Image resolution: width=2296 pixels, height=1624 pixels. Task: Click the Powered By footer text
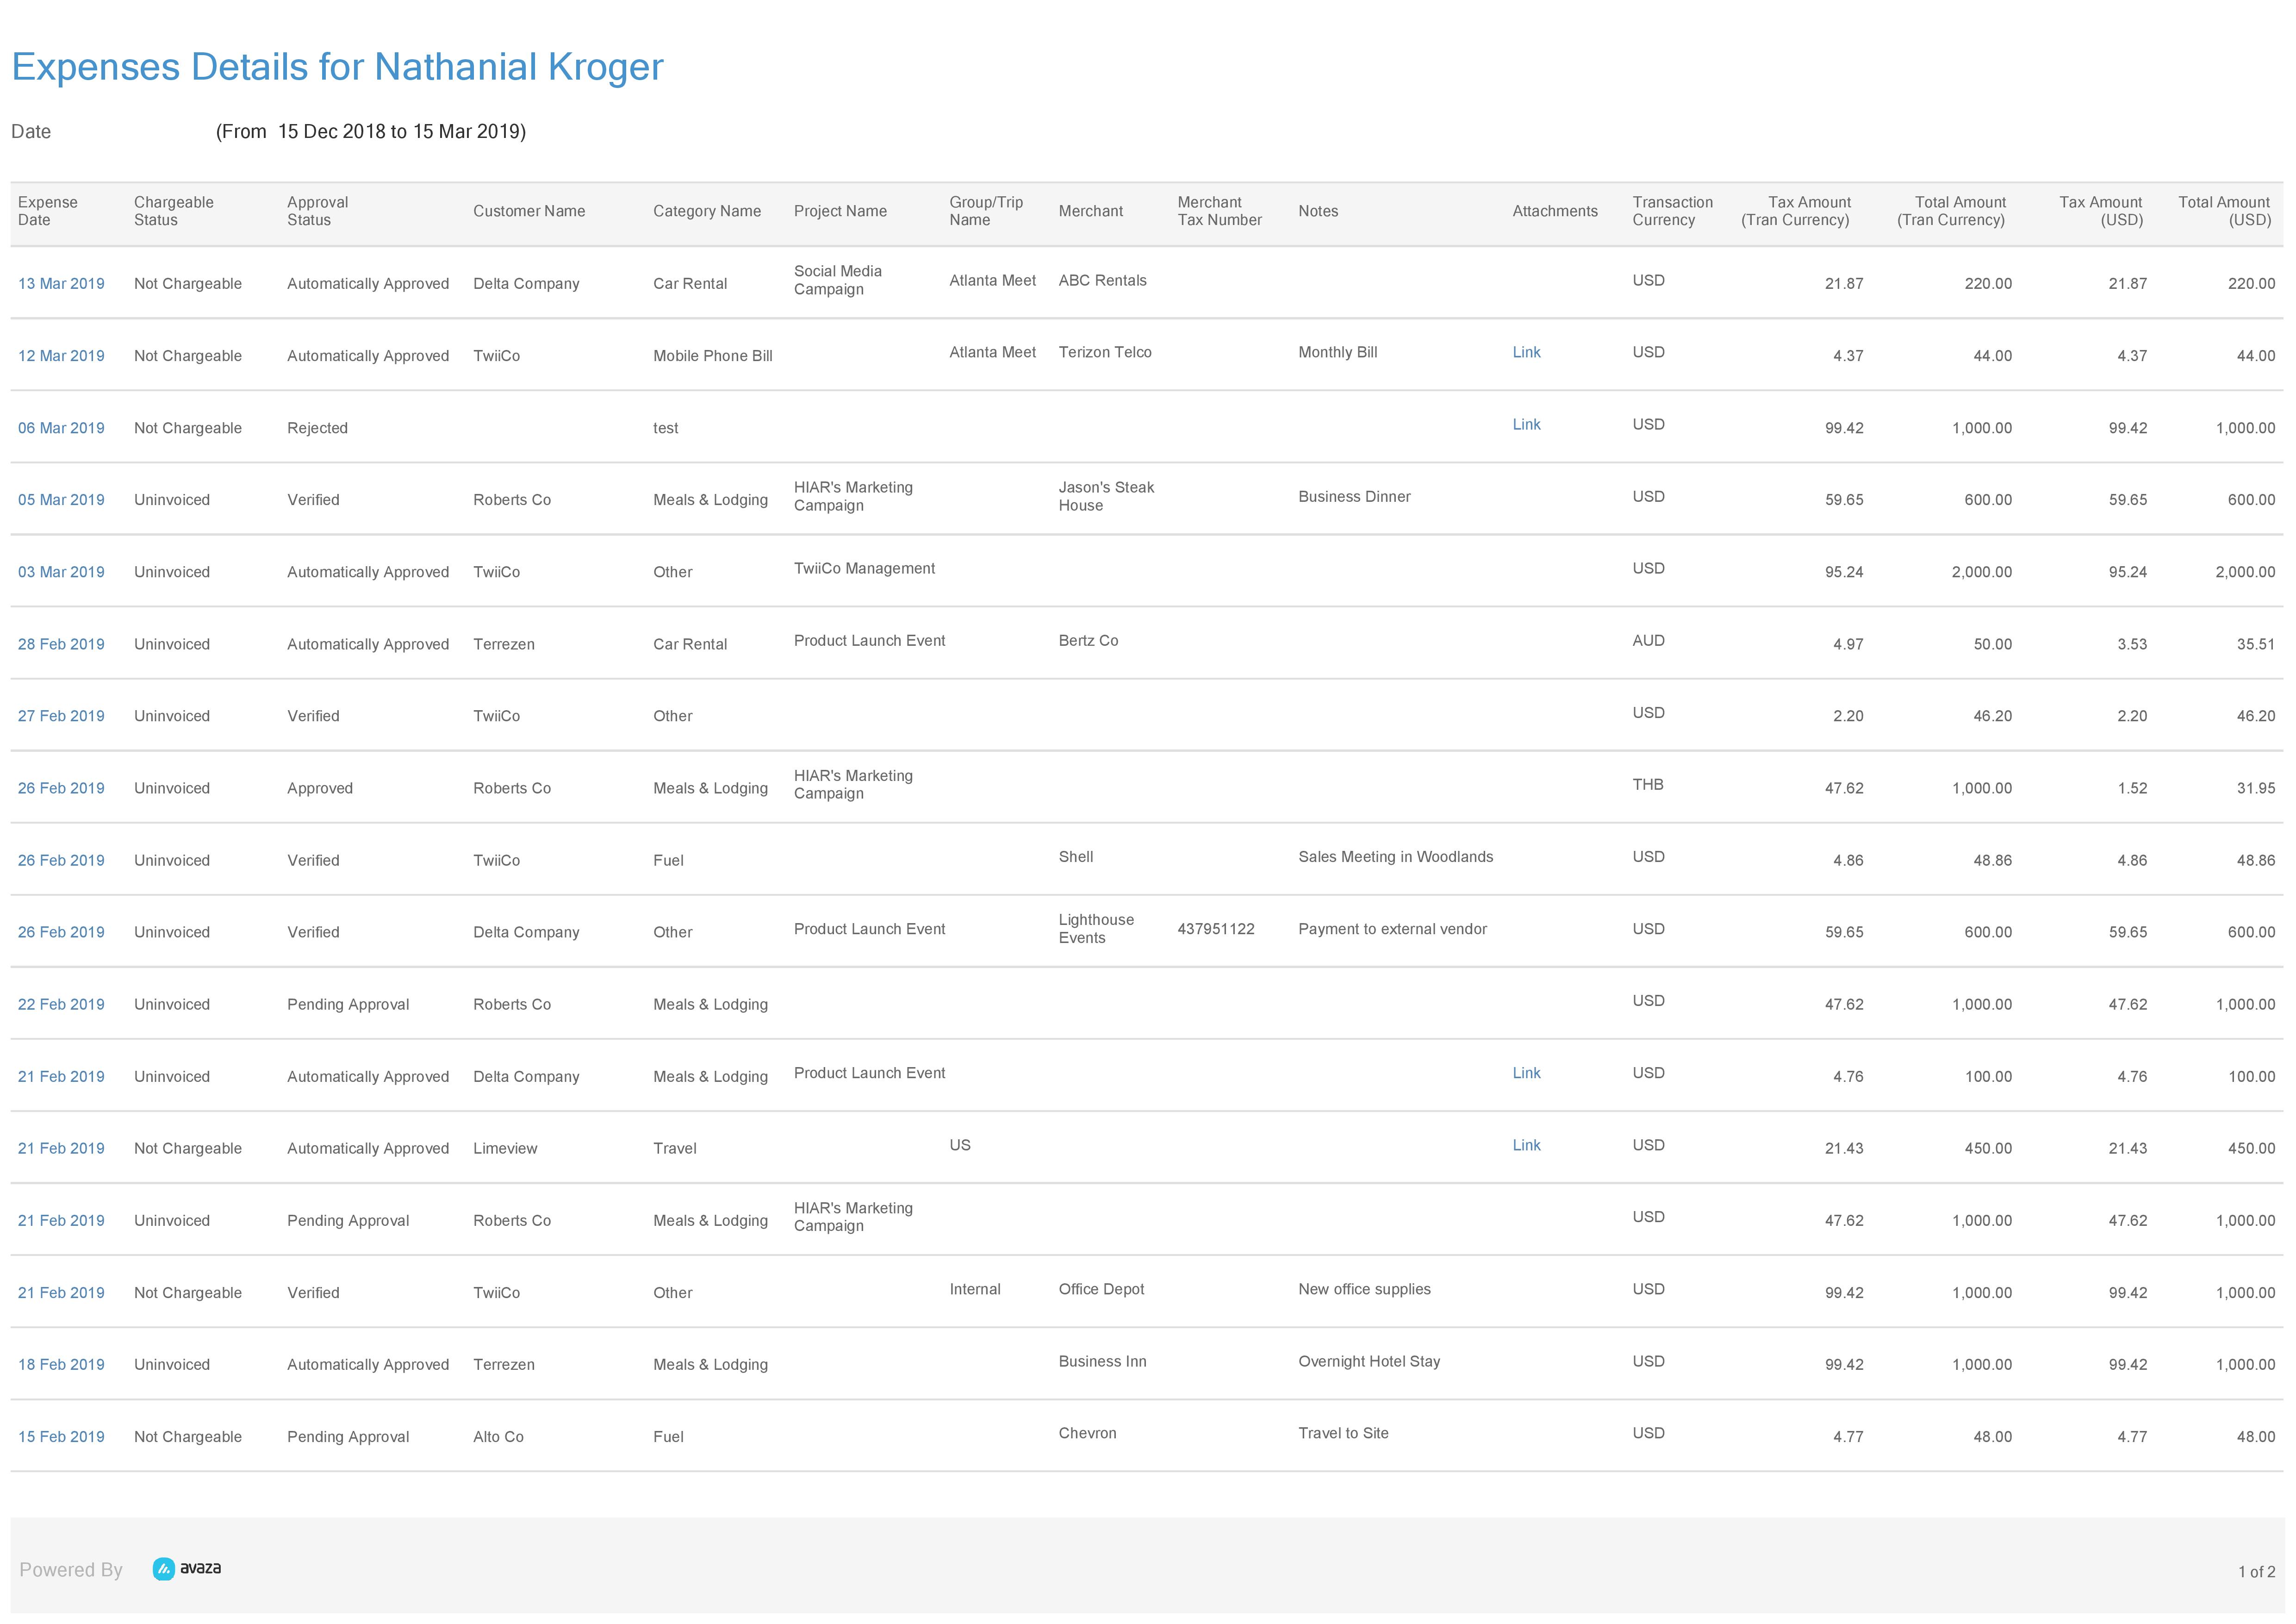point(71,1570)
